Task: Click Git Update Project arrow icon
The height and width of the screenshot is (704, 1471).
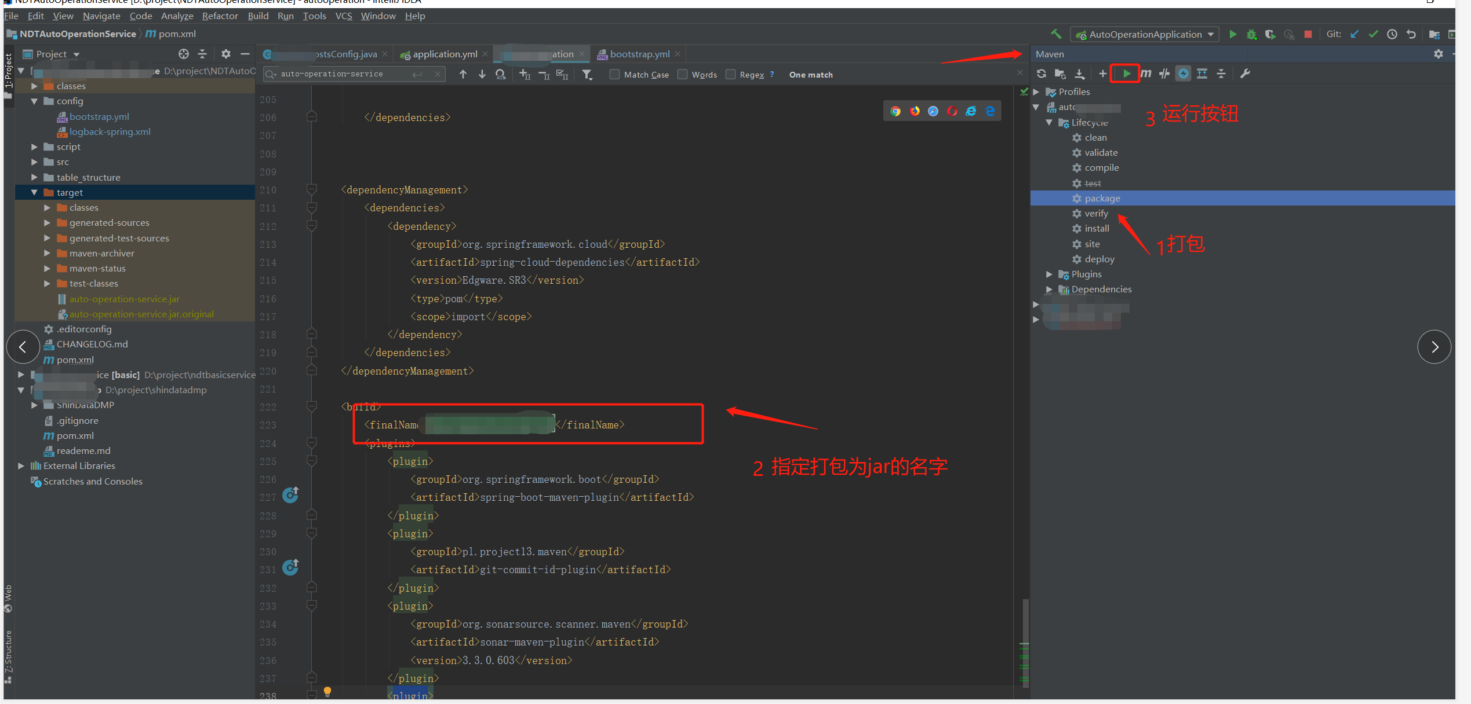Action: 1355,35
